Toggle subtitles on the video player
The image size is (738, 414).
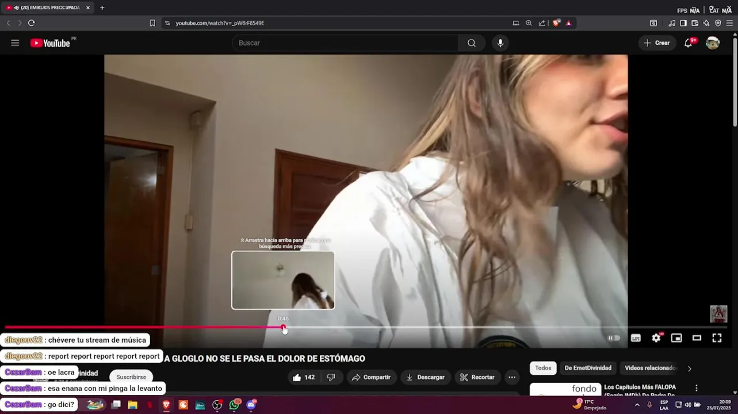(x=636, y=338)
